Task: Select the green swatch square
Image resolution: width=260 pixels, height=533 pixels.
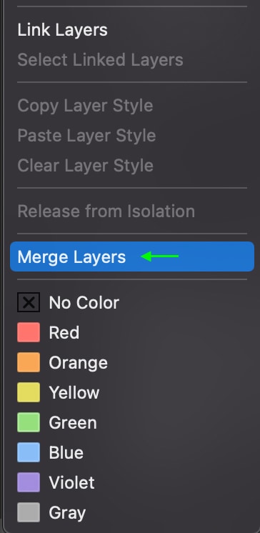Action: (29, 422)
